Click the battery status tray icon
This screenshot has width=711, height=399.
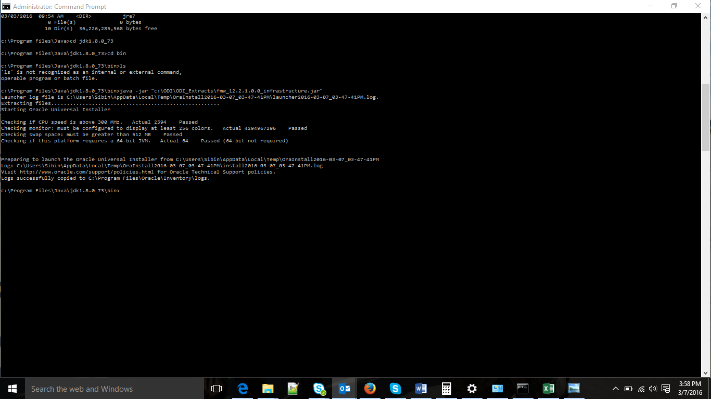(628, 389)
